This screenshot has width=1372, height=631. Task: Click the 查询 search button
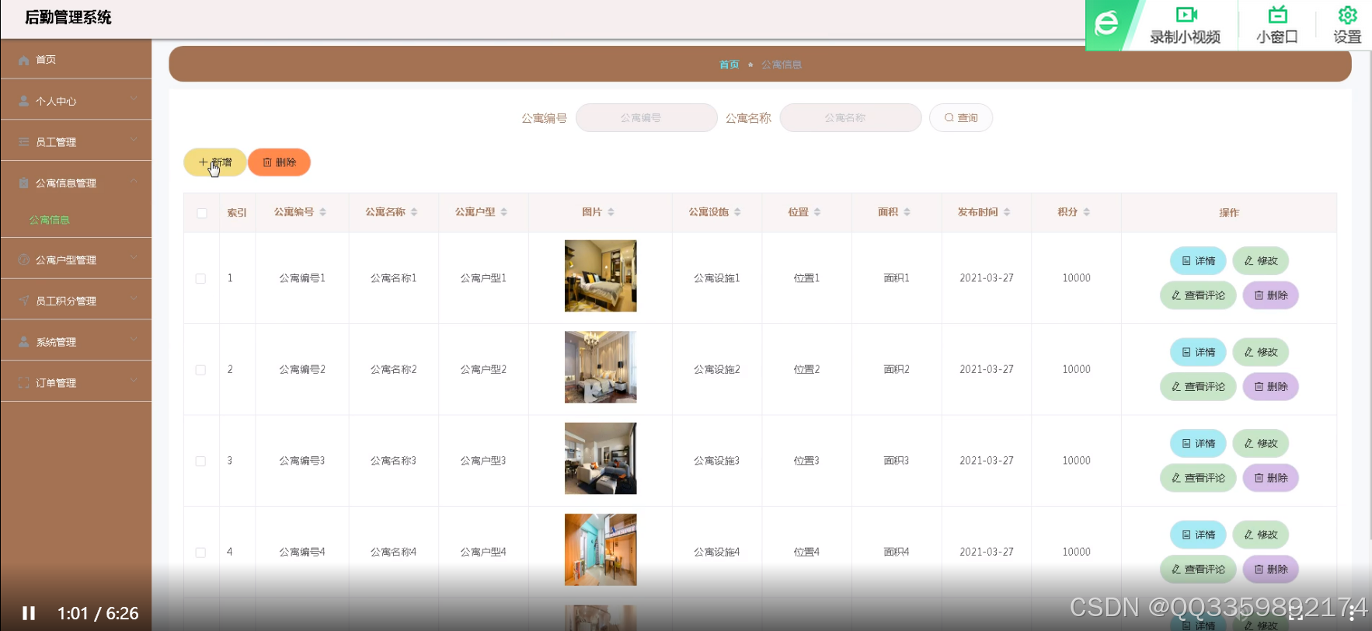point(961,118)
